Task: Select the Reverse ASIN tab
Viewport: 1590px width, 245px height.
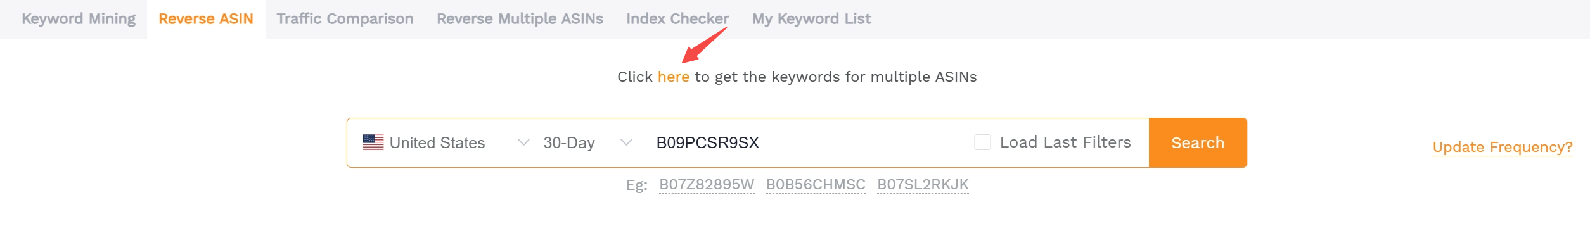Action: click(206, 19)
